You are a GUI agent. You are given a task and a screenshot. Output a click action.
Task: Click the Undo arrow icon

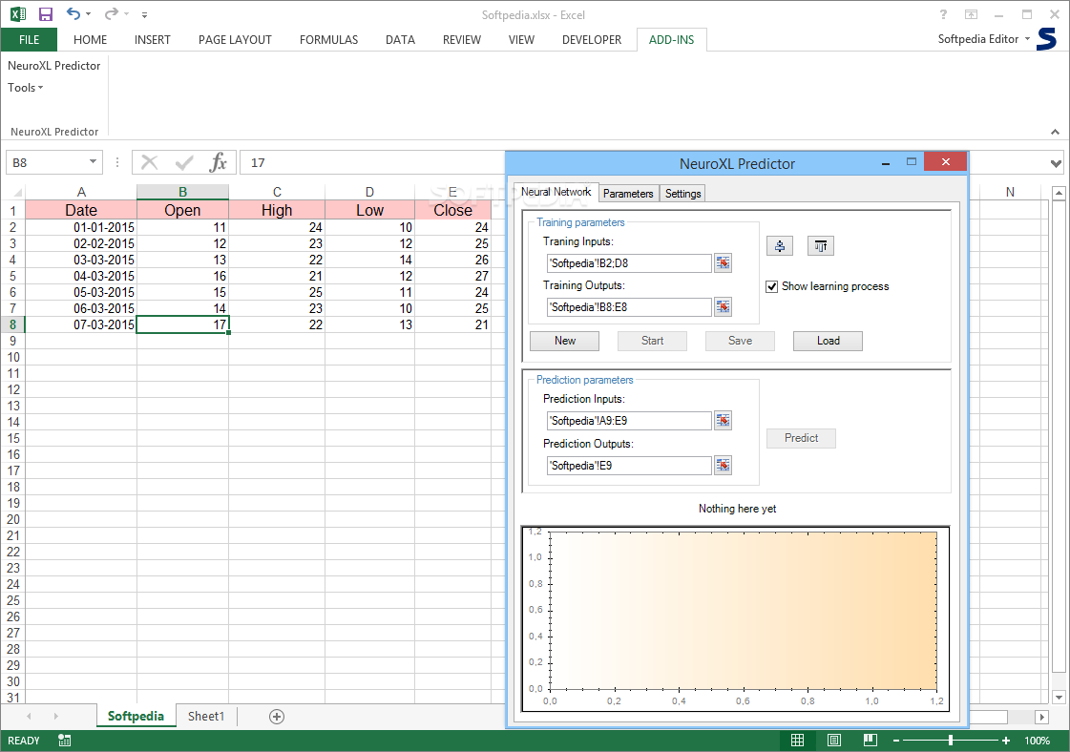pyautogui.click(x=73, y=13)
